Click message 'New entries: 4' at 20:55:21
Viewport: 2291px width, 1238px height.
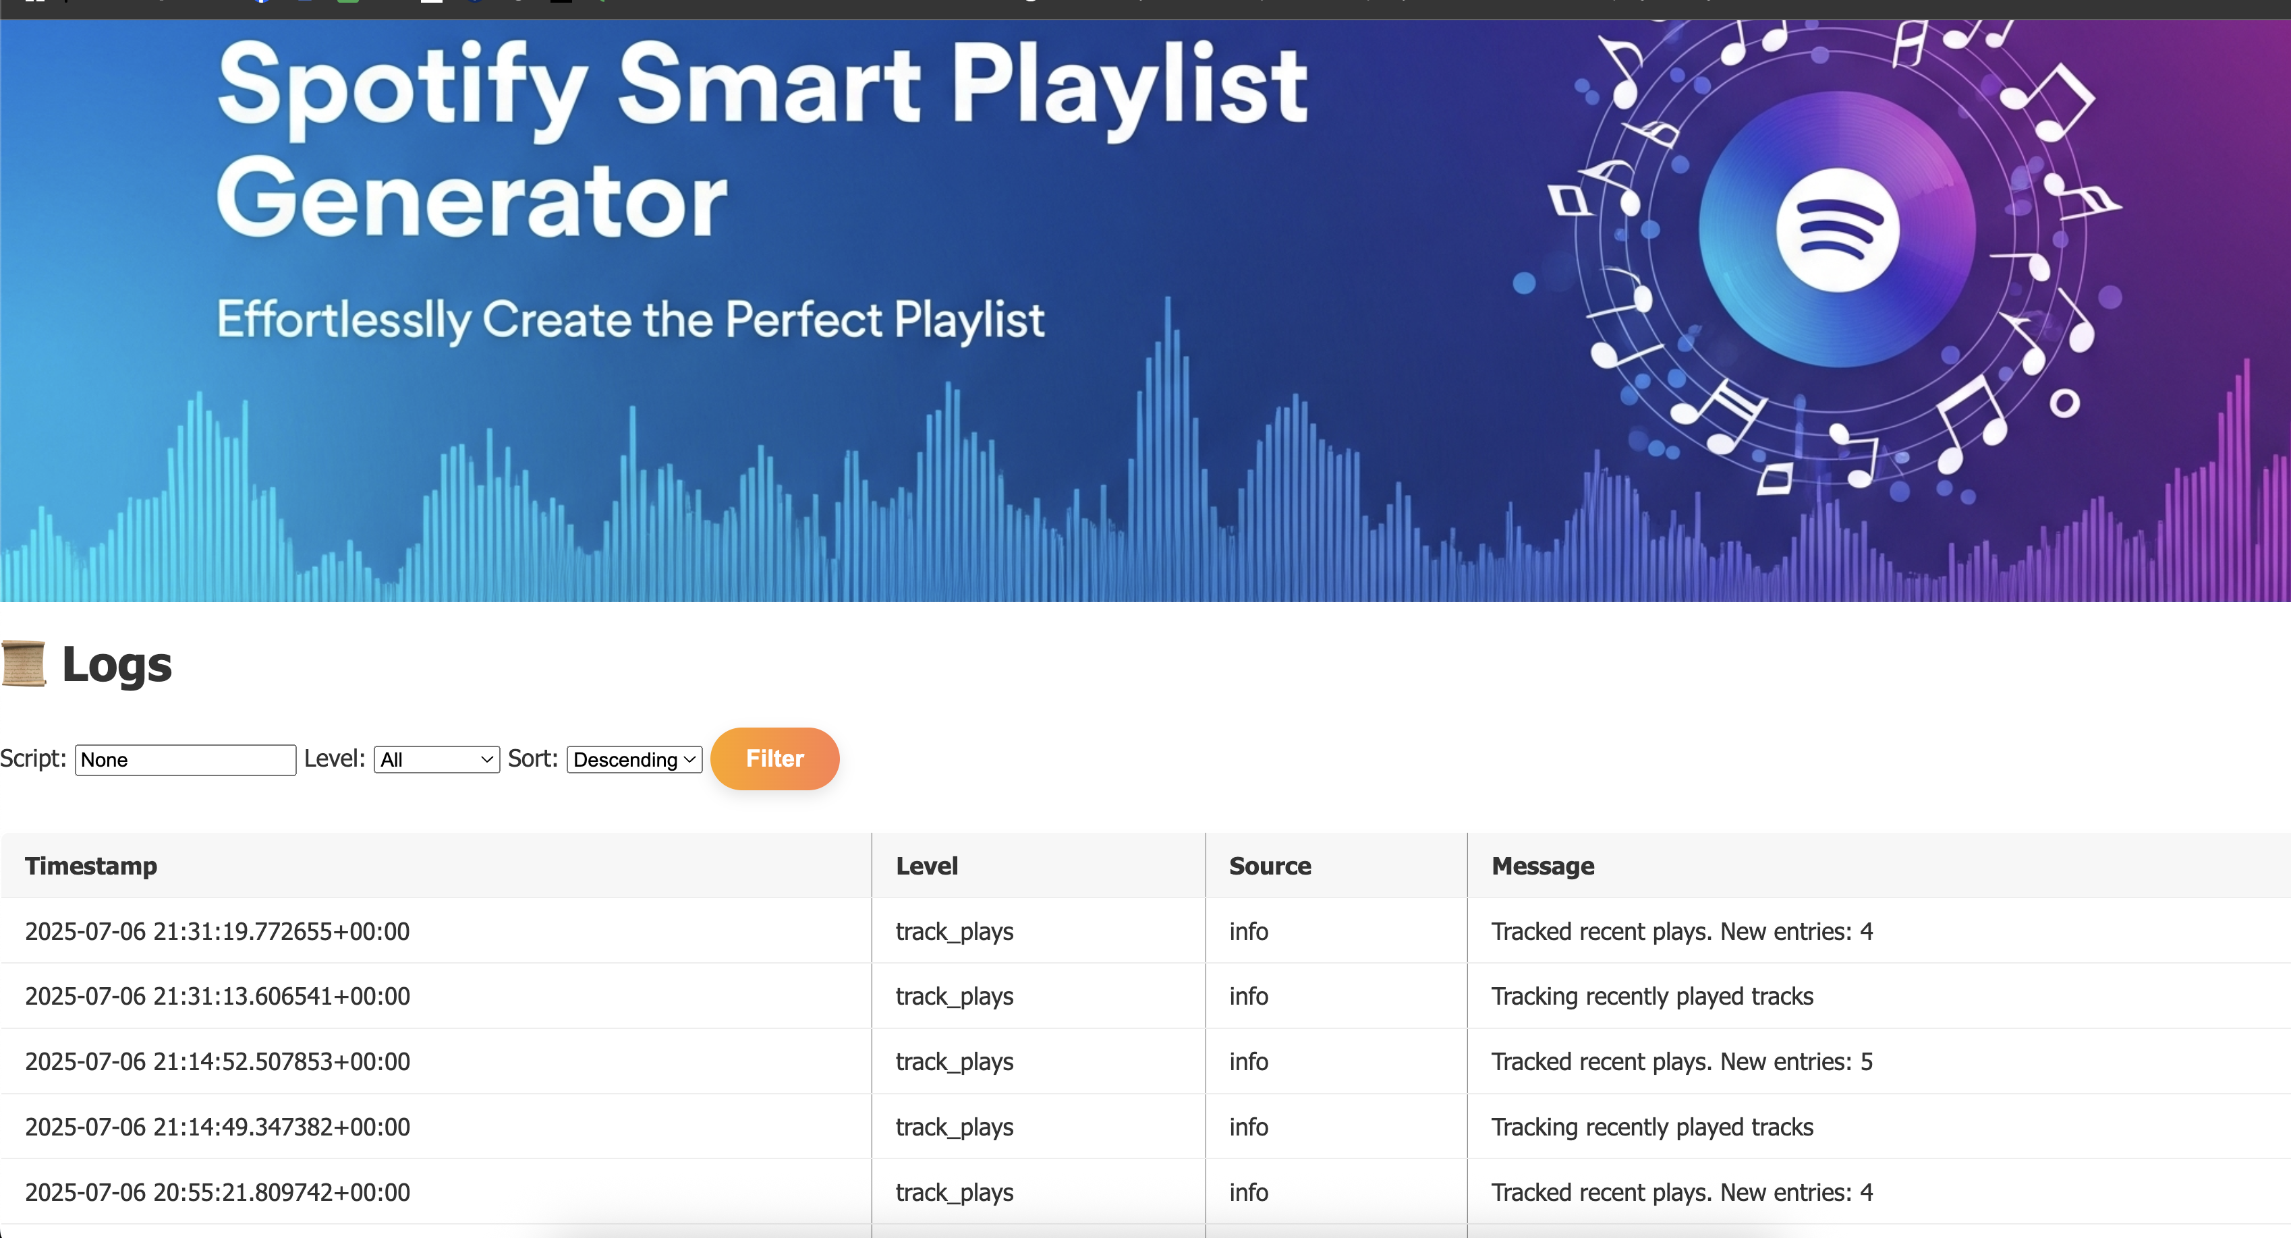pyautogui.click(x=1682, y=1191)
